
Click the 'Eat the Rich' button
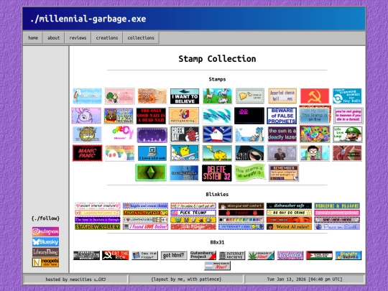coord(116,255)
